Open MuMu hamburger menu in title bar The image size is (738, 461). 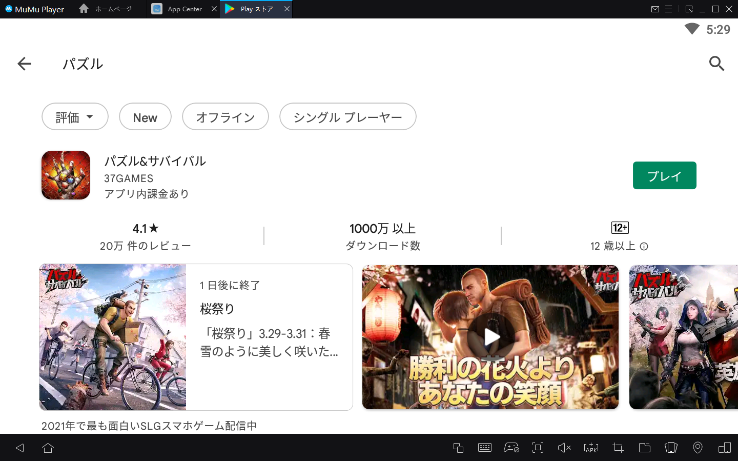tap(668, 9)
